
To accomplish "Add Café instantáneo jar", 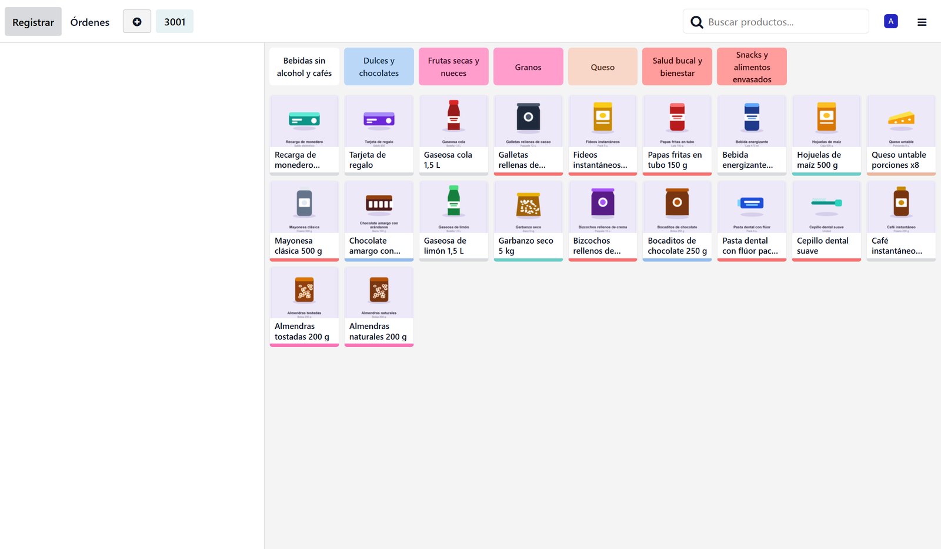I will [x=901, y=221].
